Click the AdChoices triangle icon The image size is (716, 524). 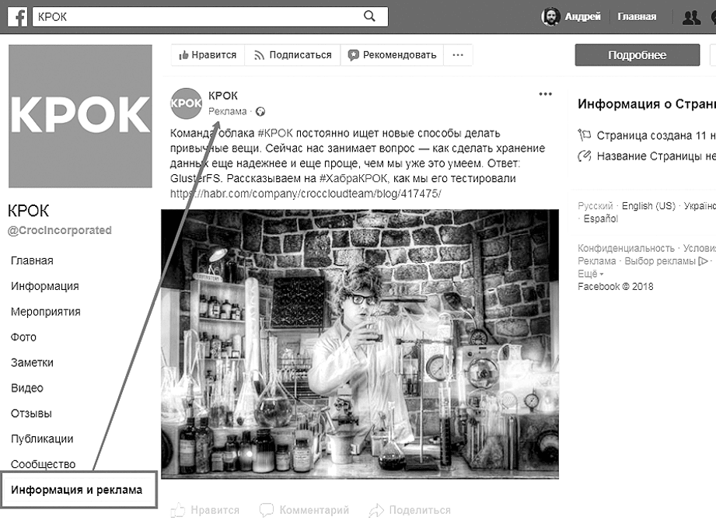pos(704,261)
